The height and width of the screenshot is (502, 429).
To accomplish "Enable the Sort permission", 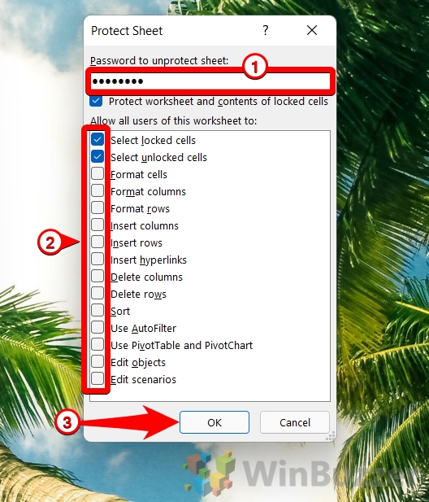I will coord(97,311).
